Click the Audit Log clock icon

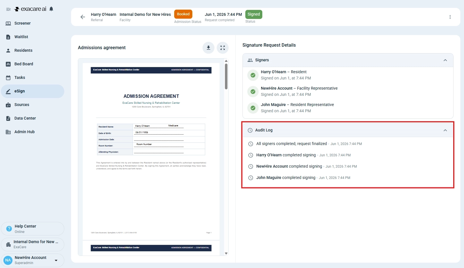pos(250,130)
